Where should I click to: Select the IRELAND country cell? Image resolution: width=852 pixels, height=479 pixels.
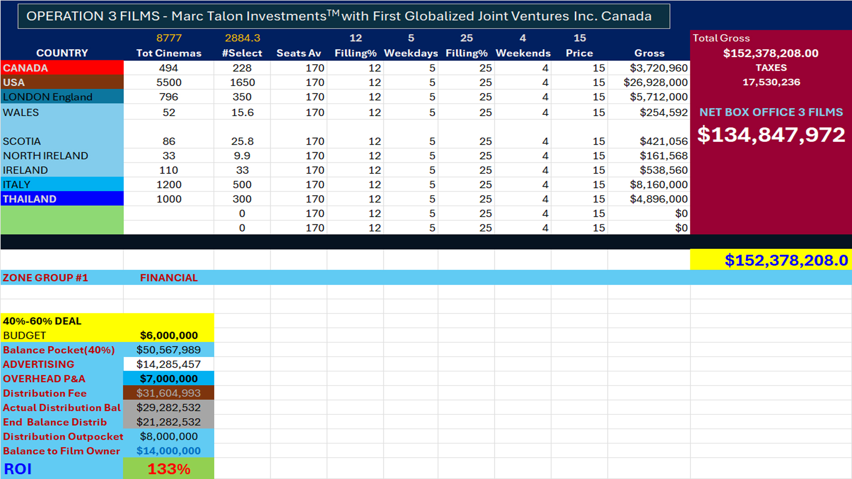(x=62, y=170)
